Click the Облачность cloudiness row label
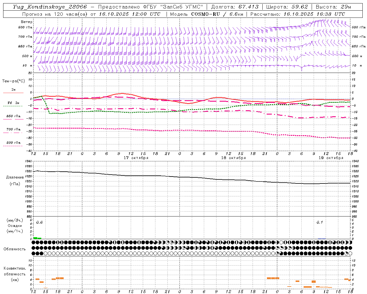 pyautogui.click(x=15, y=249)
